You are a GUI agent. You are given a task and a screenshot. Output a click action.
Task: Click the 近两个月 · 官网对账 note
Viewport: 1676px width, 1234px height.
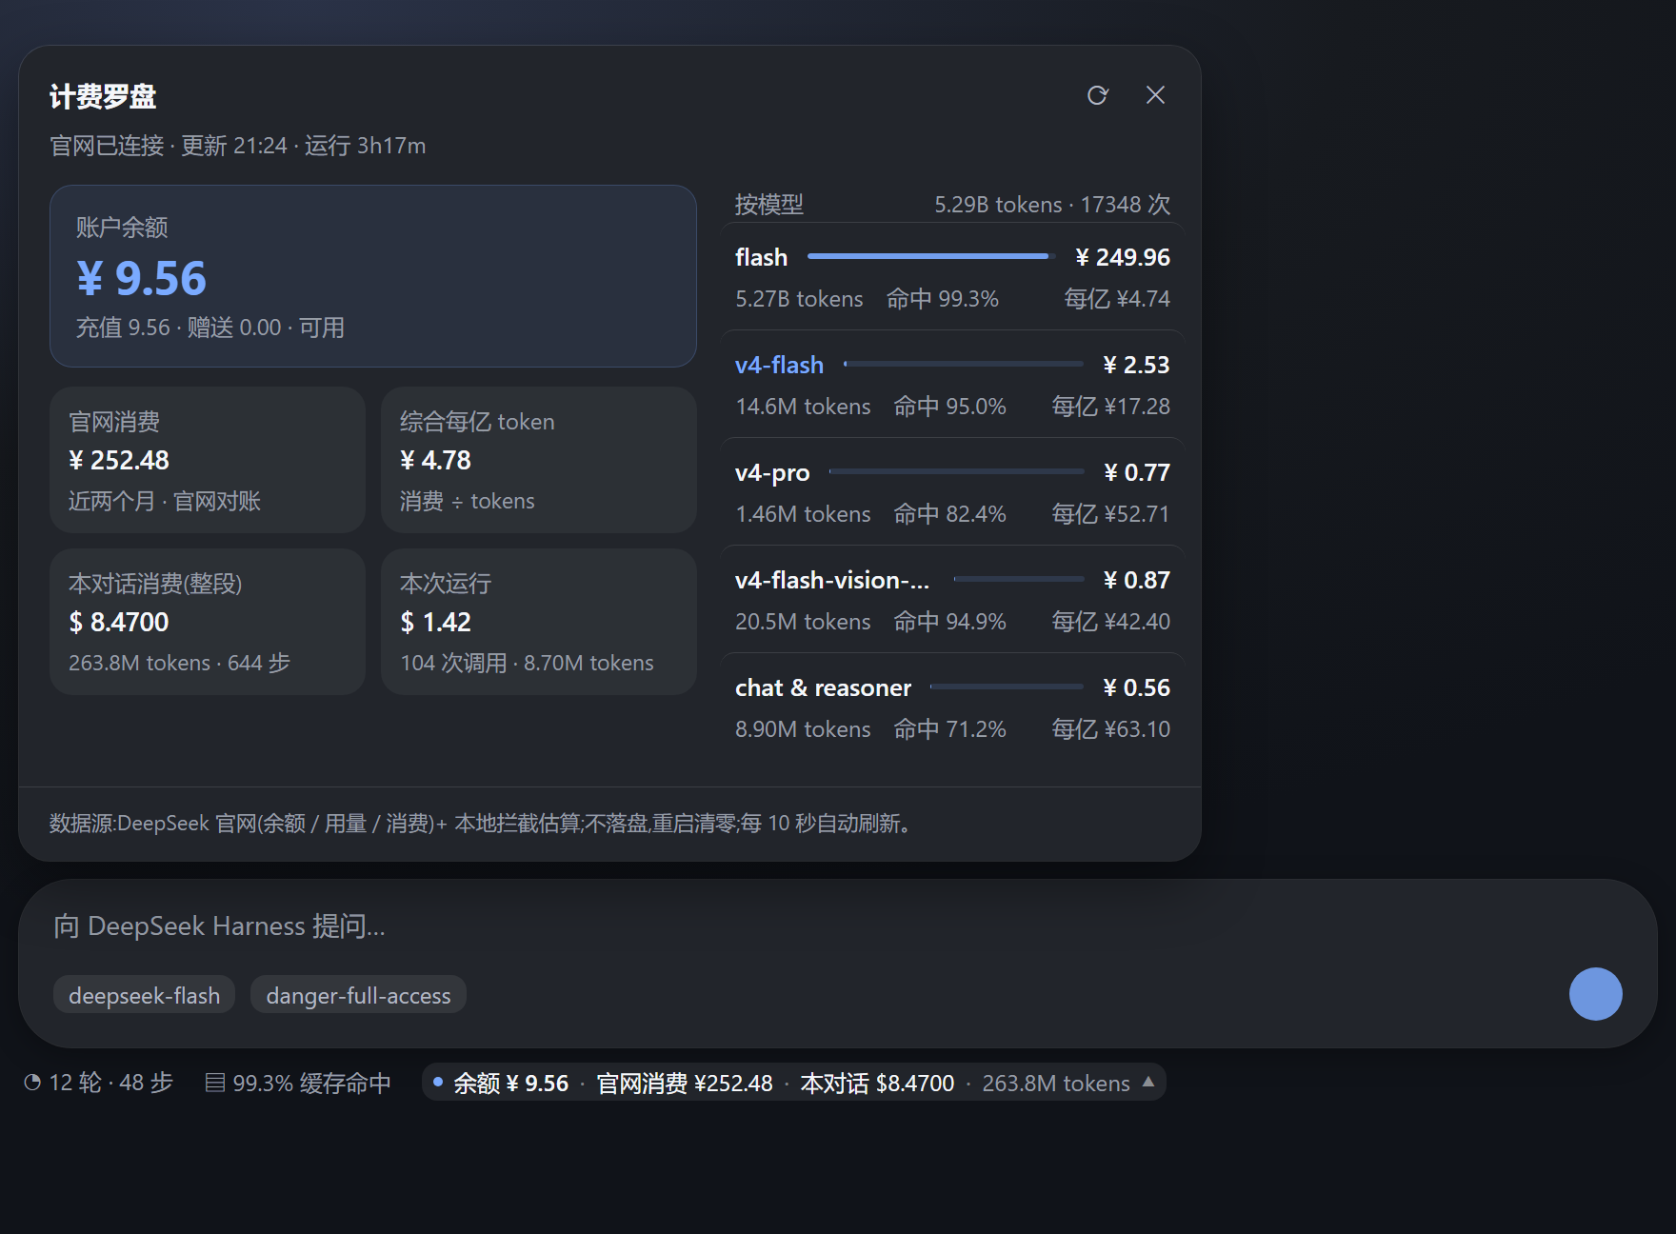pyautogui.click(x=165, y=501)
